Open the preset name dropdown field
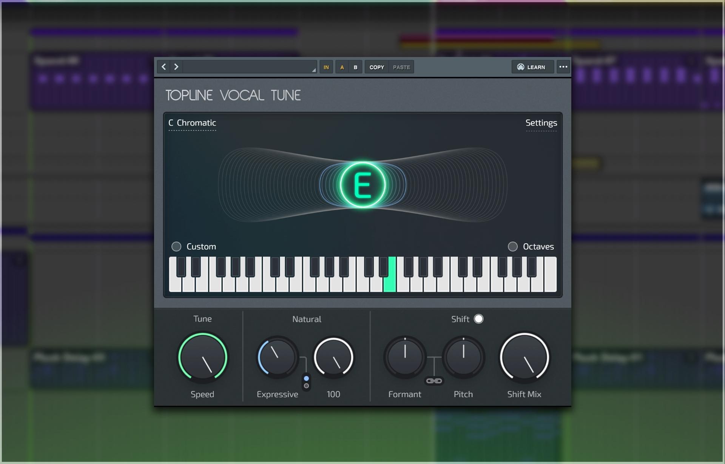Viewport: 725px width, 464px height. [250, 67]
